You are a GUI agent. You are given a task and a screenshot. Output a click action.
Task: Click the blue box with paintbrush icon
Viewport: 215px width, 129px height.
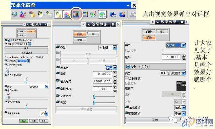click(x=122, y=14)
